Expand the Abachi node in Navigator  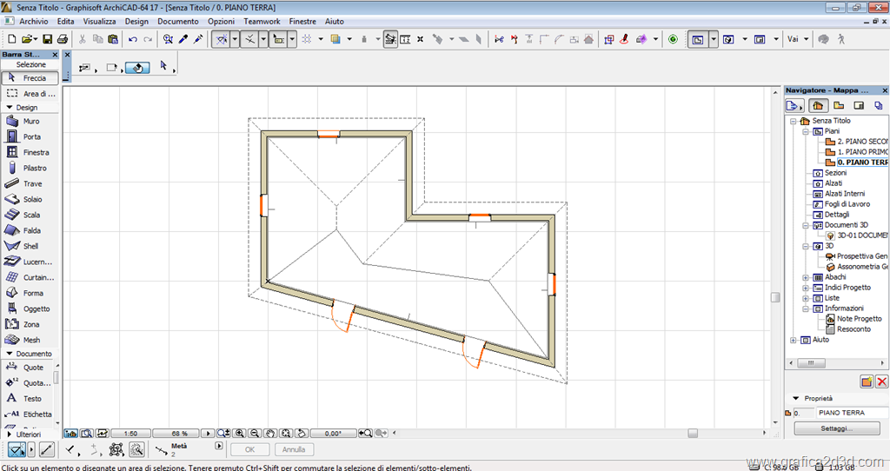(x=806, y=277)
